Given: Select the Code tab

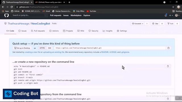Looking at the screenshot, I should coord(10,31).
